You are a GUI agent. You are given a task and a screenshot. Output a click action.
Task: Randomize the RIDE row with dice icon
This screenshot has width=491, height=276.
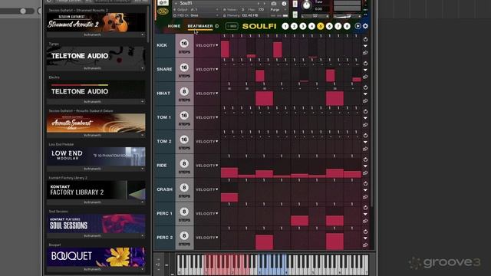coord(365,173)
